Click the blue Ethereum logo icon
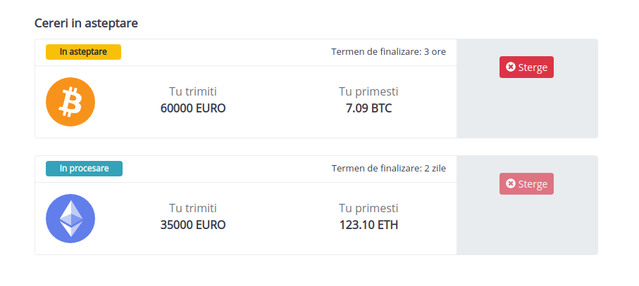Screen dimensions: 639x286 [70, 219]
